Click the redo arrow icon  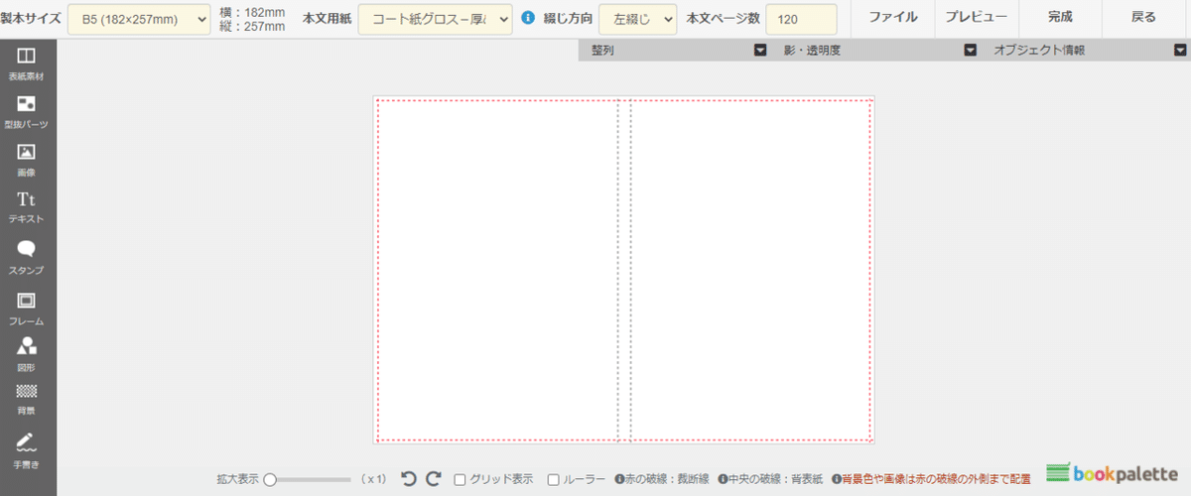point(433,479)
